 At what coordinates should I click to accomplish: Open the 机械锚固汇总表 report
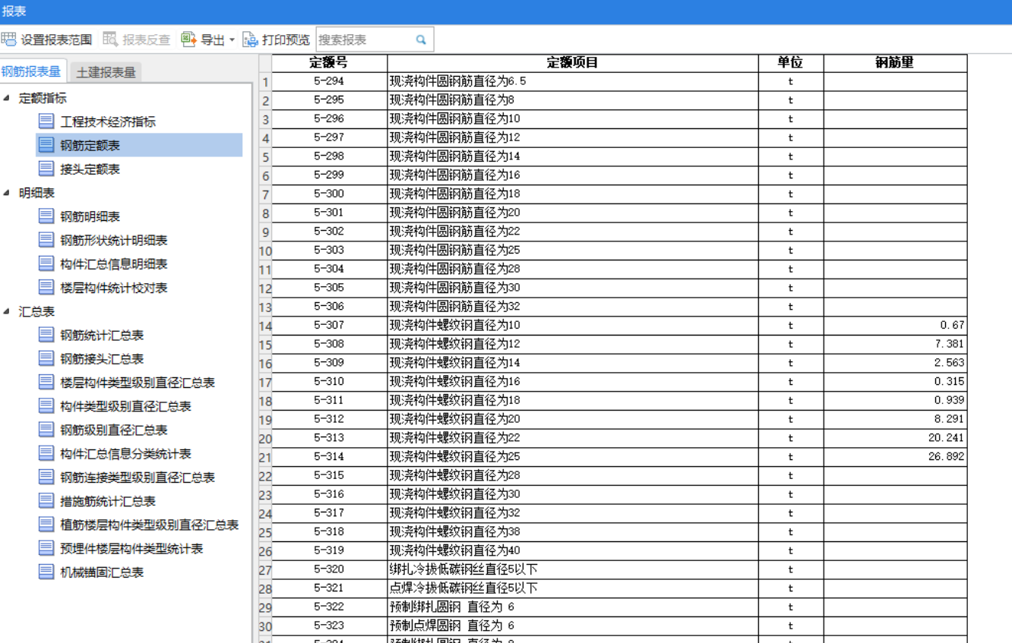pos(102,572)
